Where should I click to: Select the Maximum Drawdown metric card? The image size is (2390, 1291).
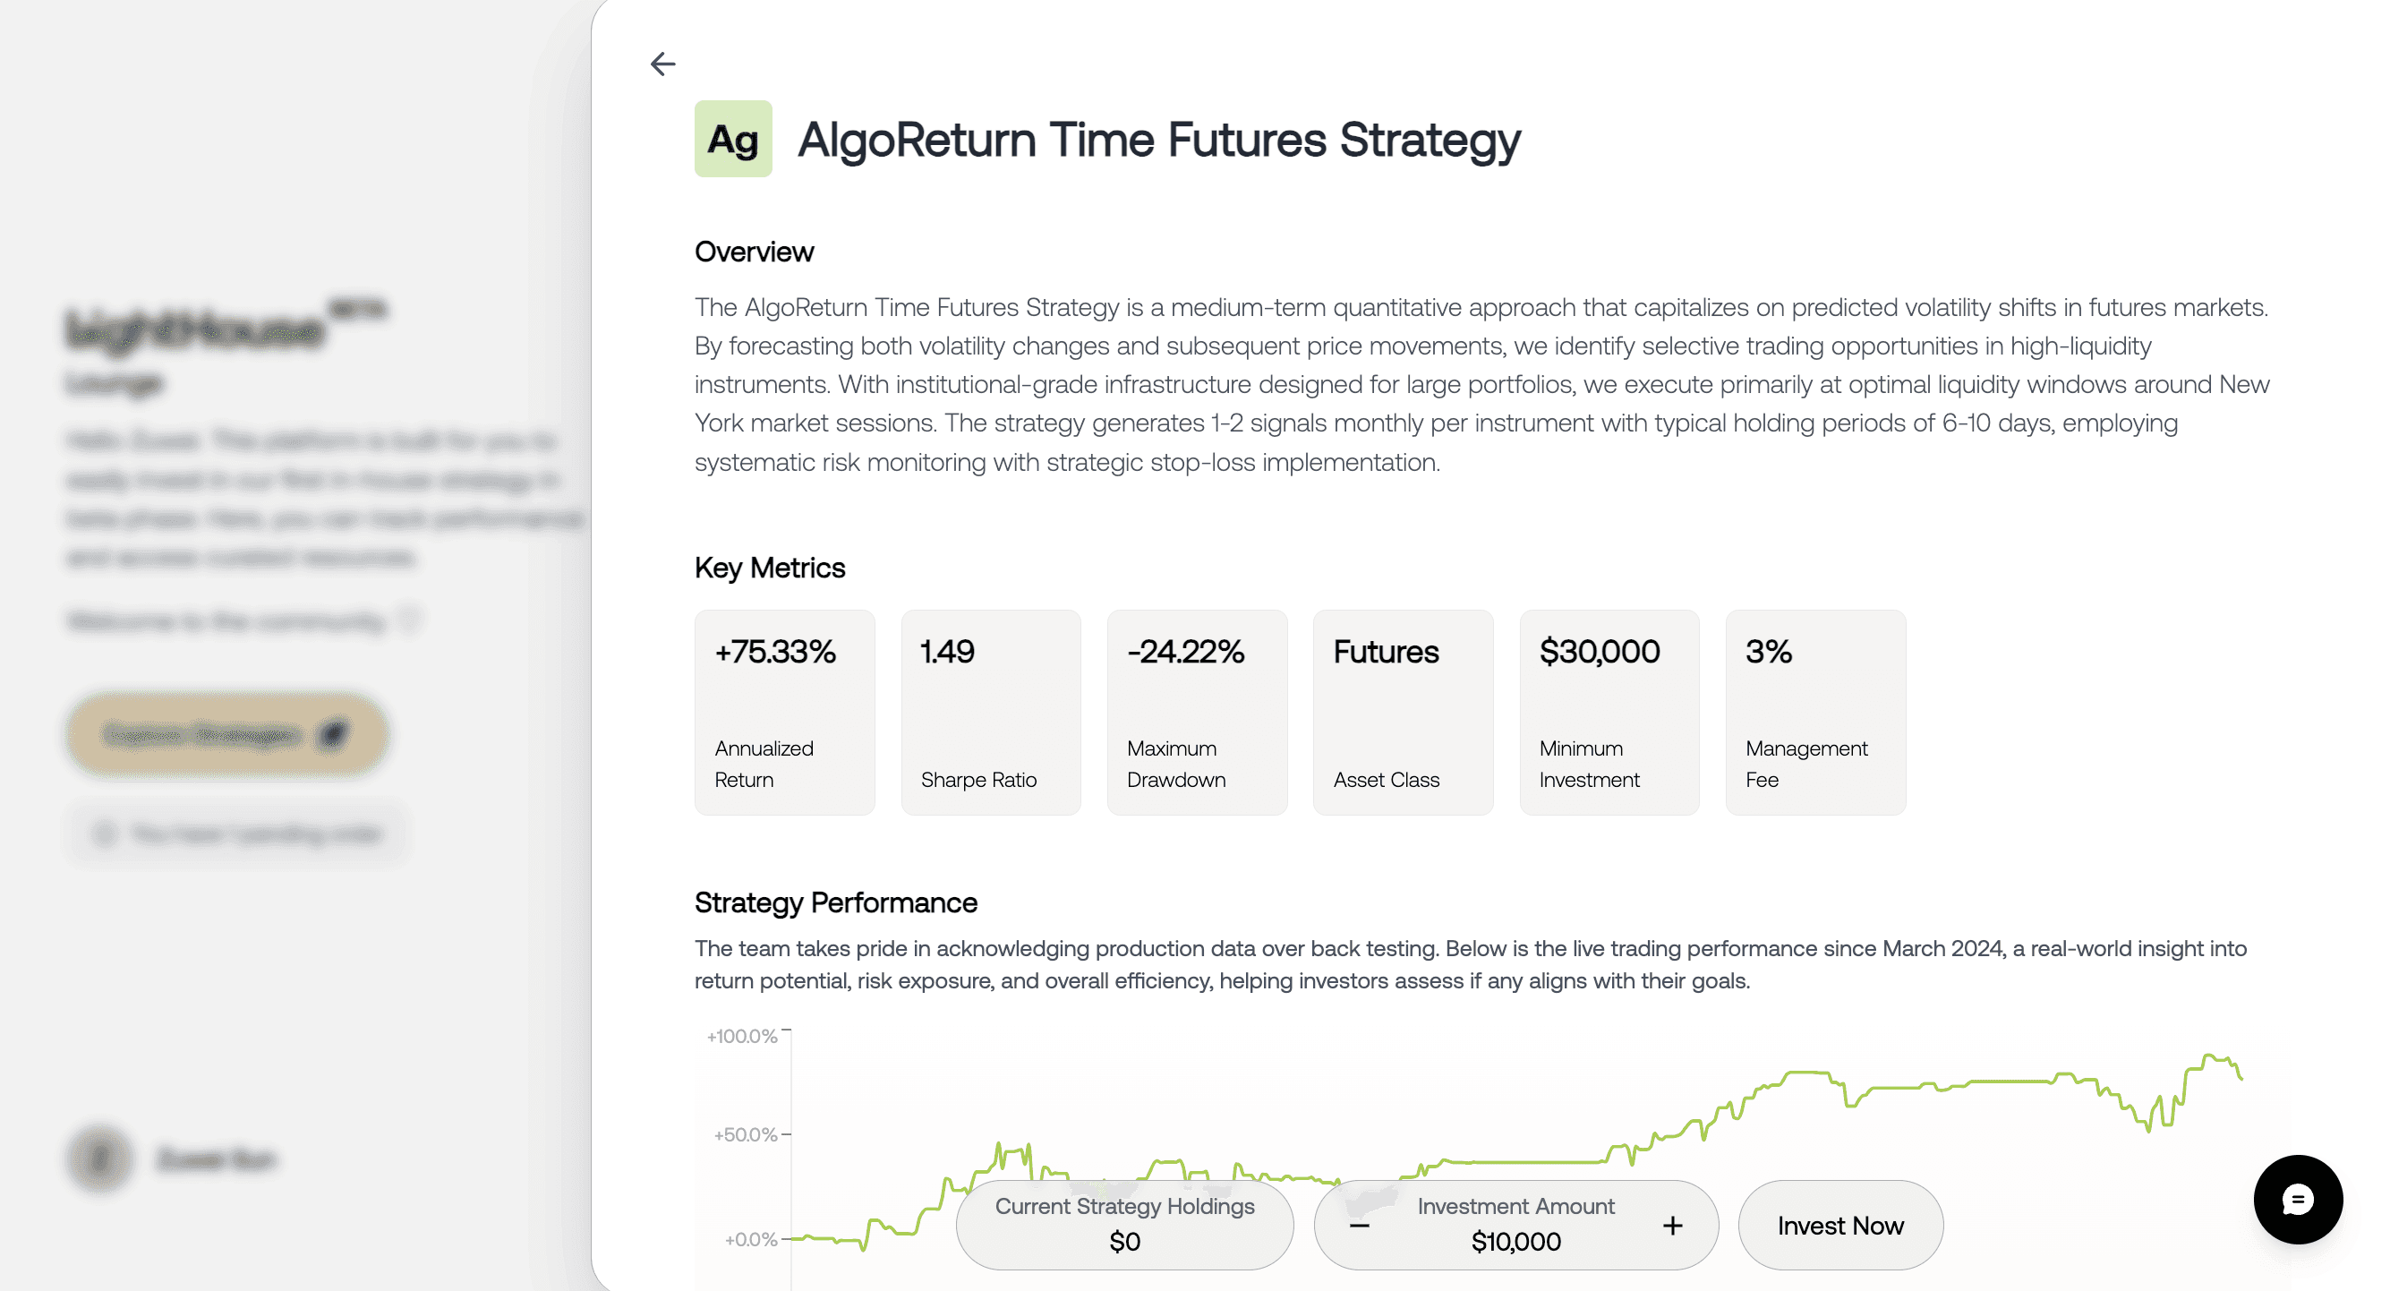pyautogui.click(x=1196, y=712)
